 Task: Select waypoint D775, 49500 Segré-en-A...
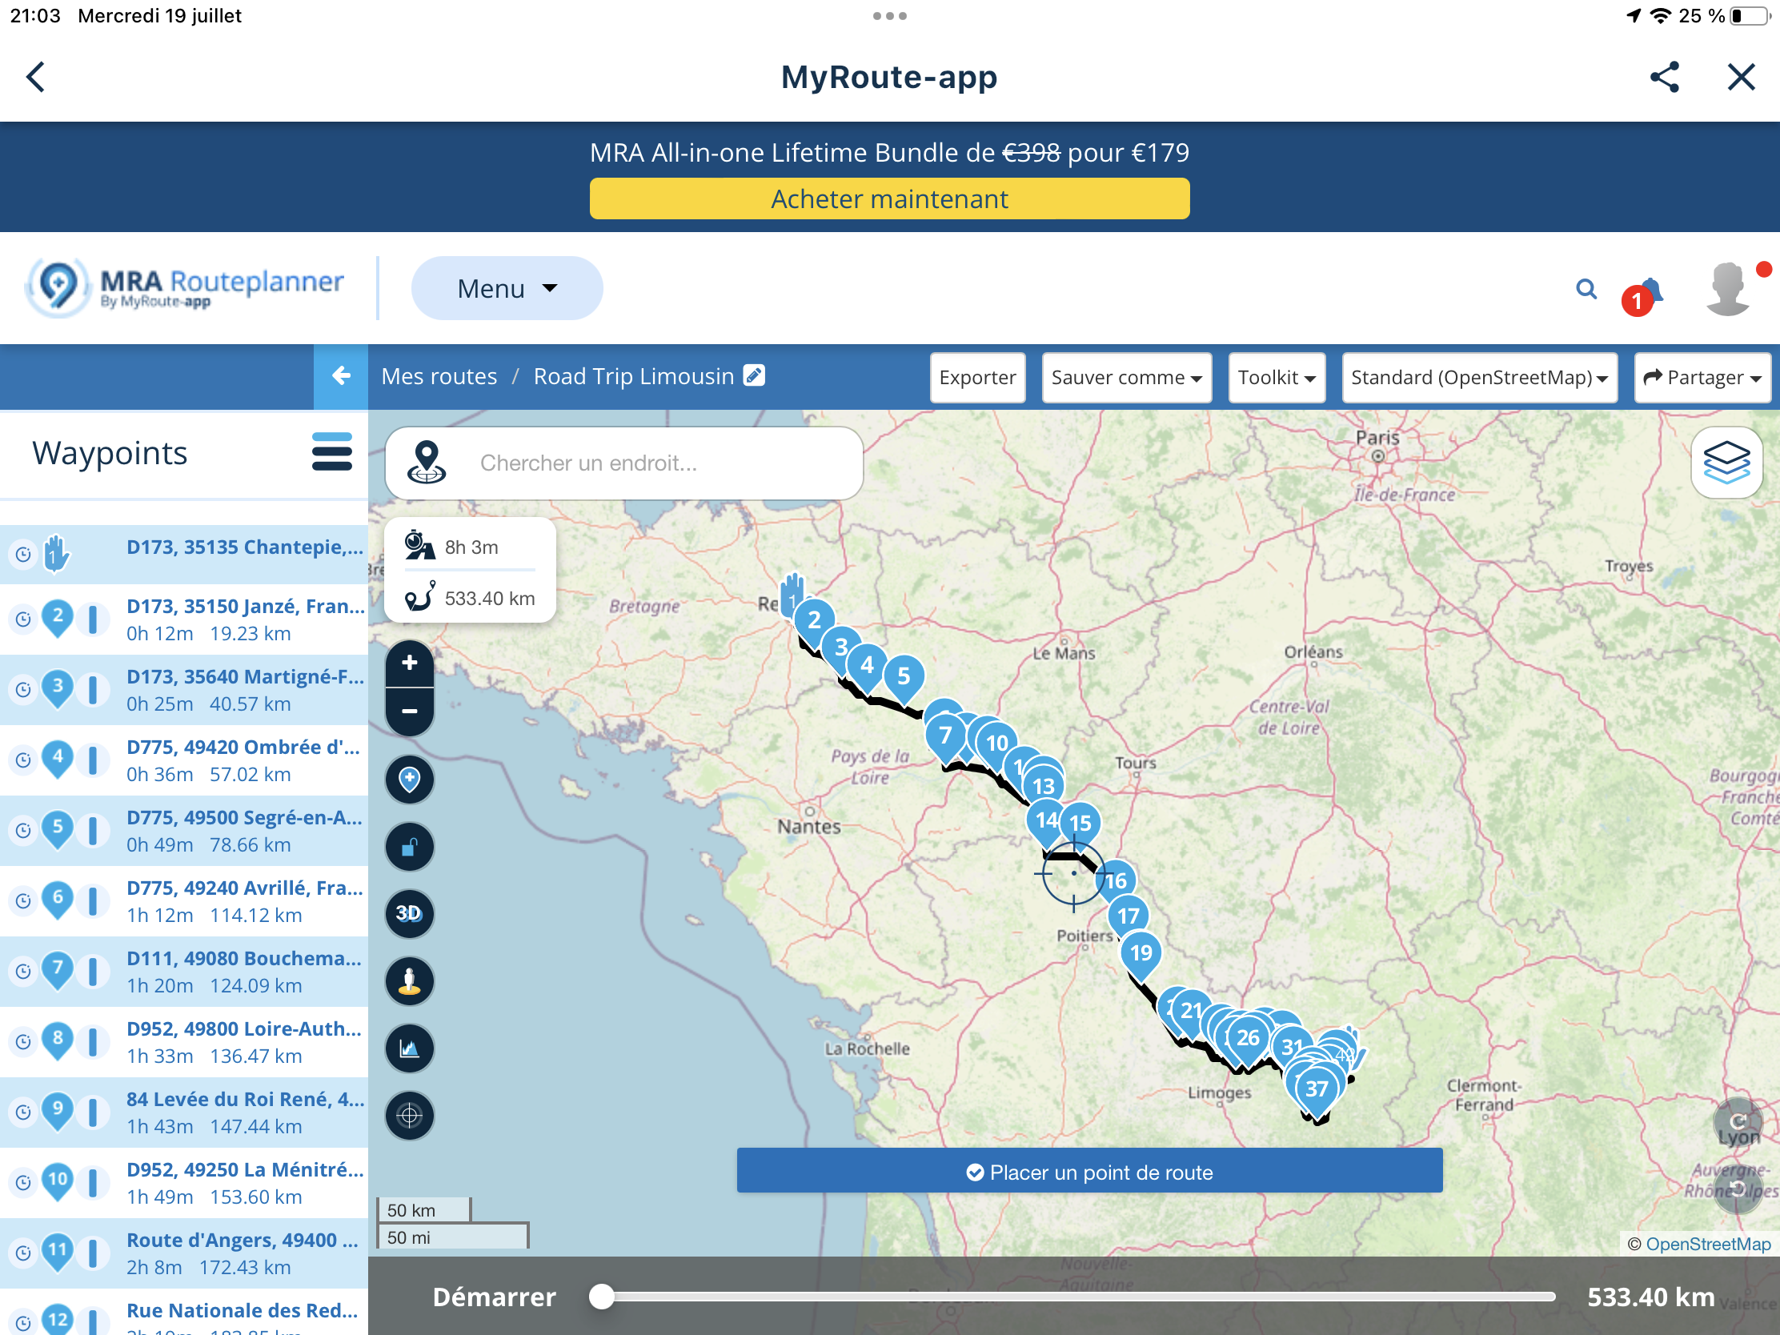[184, 831]
